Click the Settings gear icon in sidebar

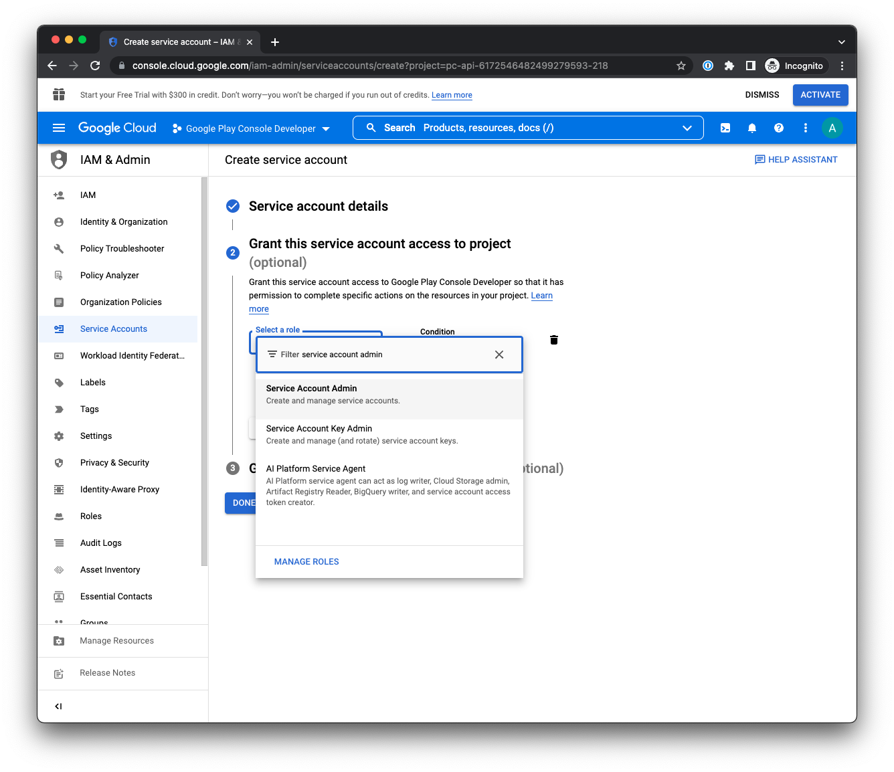[59, 436]
